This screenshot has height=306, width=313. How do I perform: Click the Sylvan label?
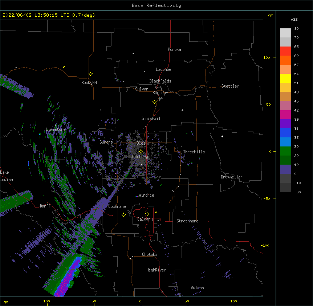click(142, 89)
